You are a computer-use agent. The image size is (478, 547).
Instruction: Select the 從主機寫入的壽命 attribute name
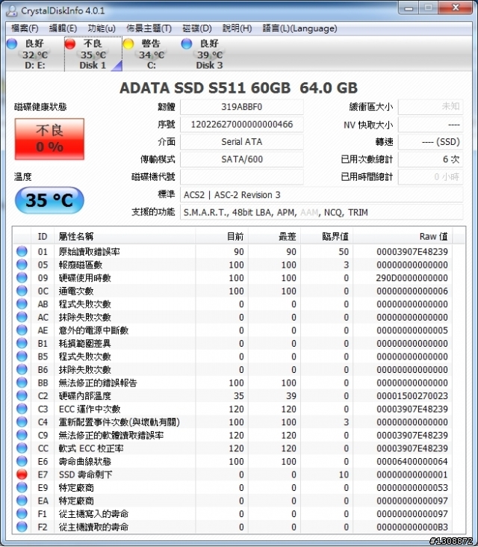pos(93,514)
